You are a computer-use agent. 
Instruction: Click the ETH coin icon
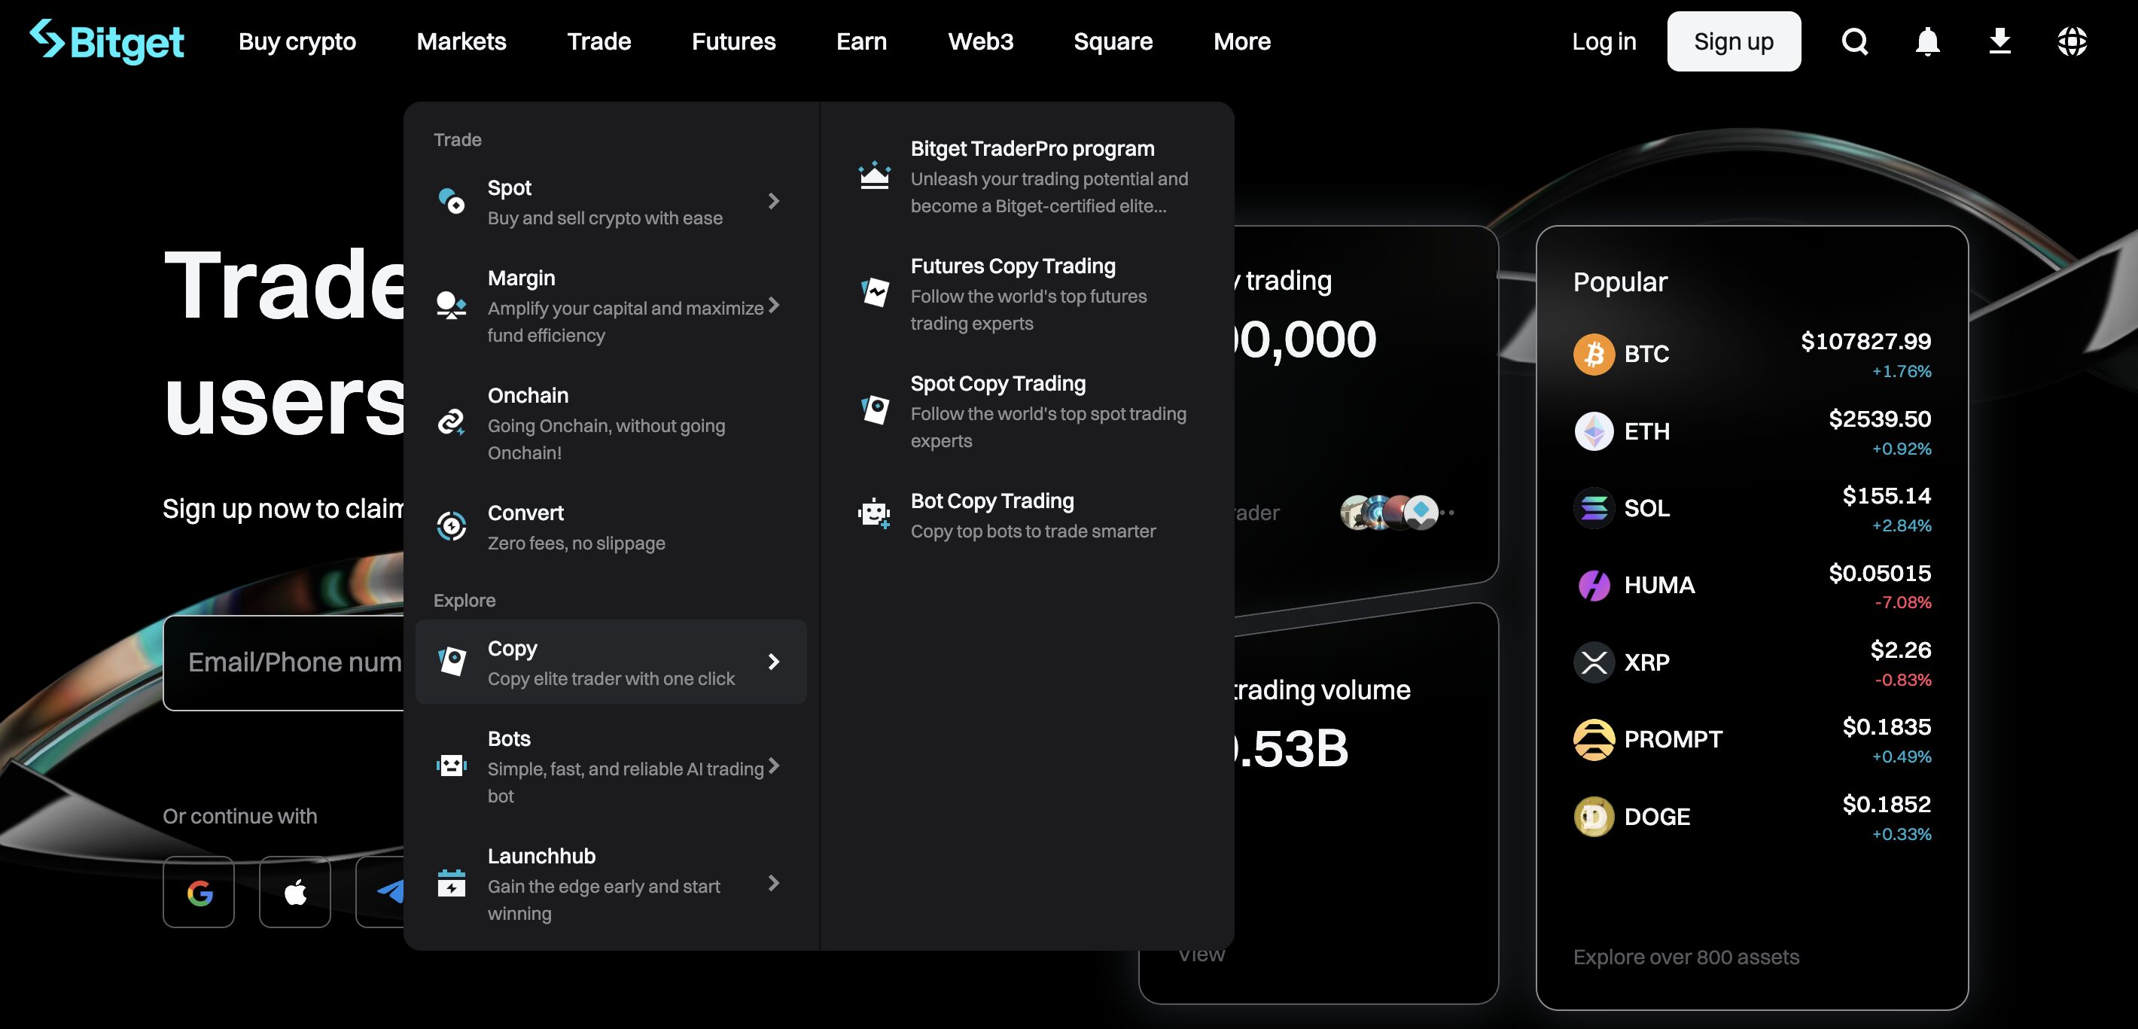[x=1594, y=431]
